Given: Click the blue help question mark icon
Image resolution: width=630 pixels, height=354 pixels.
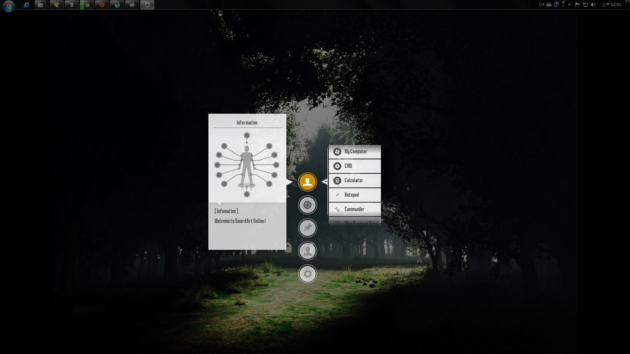Looking at the screenshot, I should [x=556, y=4].
